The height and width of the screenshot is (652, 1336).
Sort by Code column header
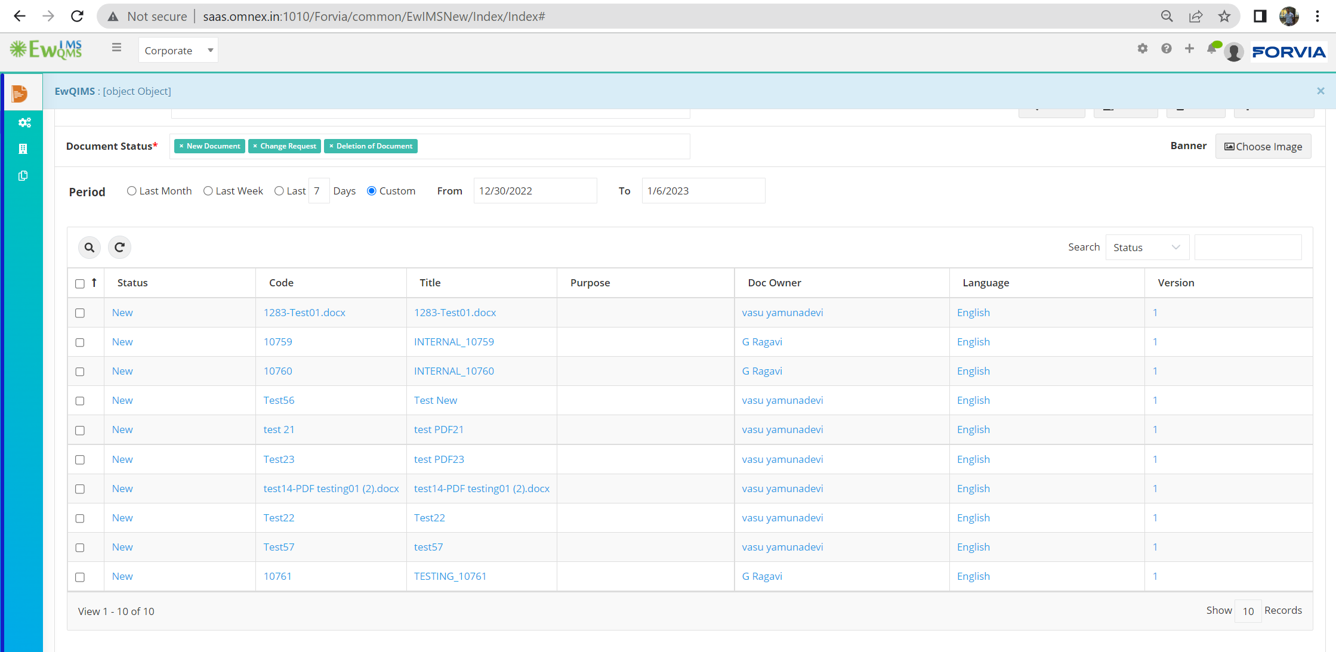[x=281, y=283]
